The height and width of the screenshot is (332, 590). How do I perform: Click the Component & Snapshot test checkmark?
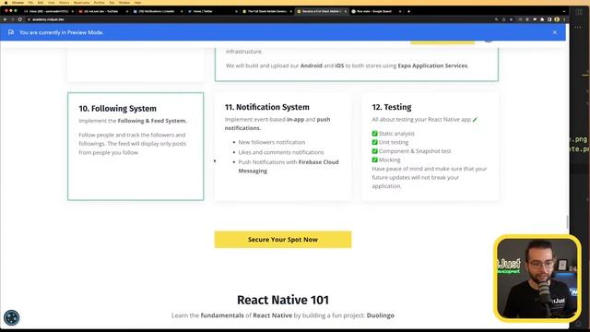[x=374, y=151]
